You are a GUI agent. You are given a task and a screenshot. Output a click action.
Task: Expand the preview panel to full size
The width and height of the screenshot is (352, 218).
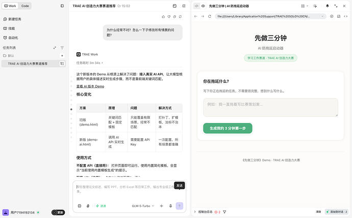click(336, 6)
